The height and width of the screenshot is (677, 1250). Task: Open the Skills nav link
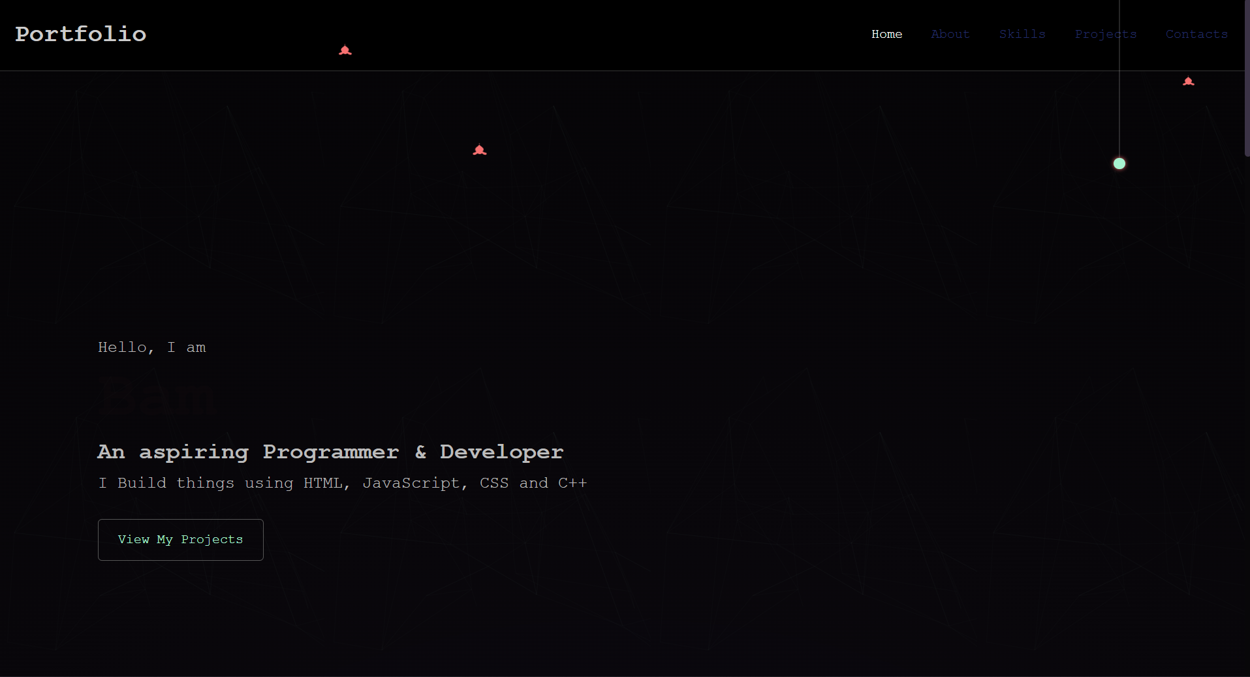click(1022, 34)
